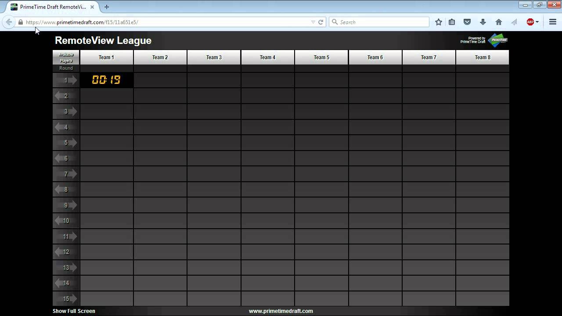Image resolution: width=562 pixels, height=316 pixels.
Task: Click the round 3 arrow marker
Action: pyautogui.click(x=66, y=111)
